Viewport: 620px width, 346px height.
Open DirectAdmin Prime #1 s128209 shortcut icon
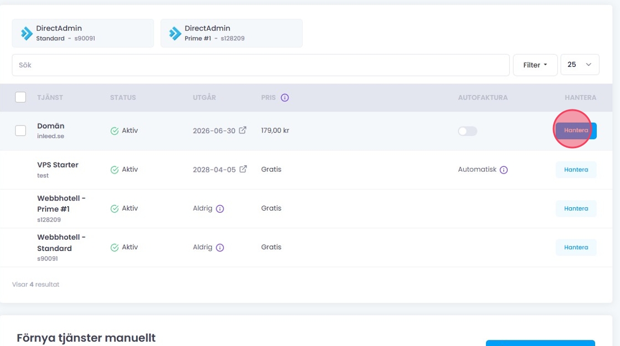coord(175,33)
